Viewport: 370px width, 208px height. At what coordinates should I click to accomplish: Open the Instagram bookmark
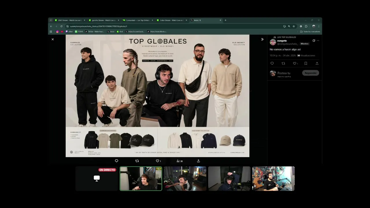57,31
